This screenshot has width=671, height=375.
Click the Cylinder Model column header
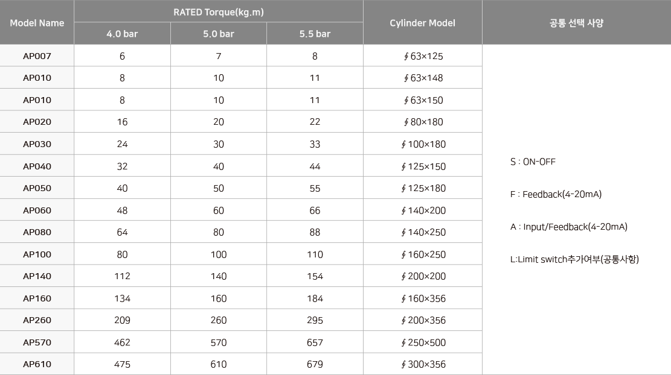[x=422, y=23]
